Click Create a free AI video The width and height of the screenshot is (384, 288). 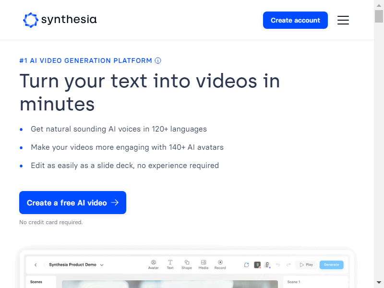[72, 203]
